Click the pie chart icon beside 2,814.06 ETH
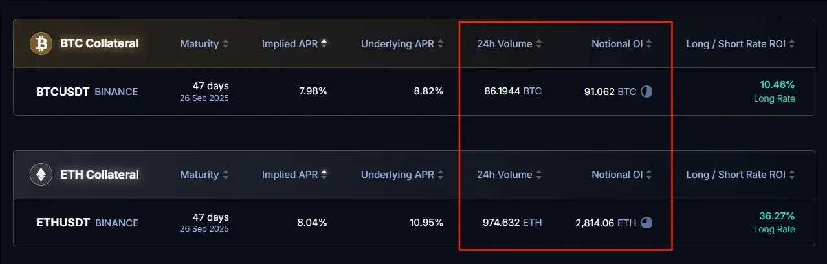 click(x=646, y=223)
